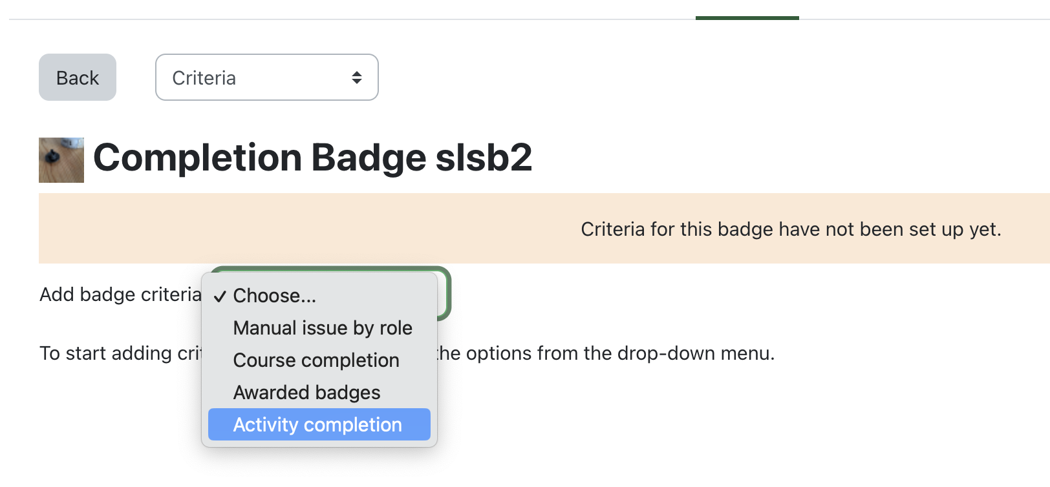Click the green-outlined select box edge

click(447, 295)
